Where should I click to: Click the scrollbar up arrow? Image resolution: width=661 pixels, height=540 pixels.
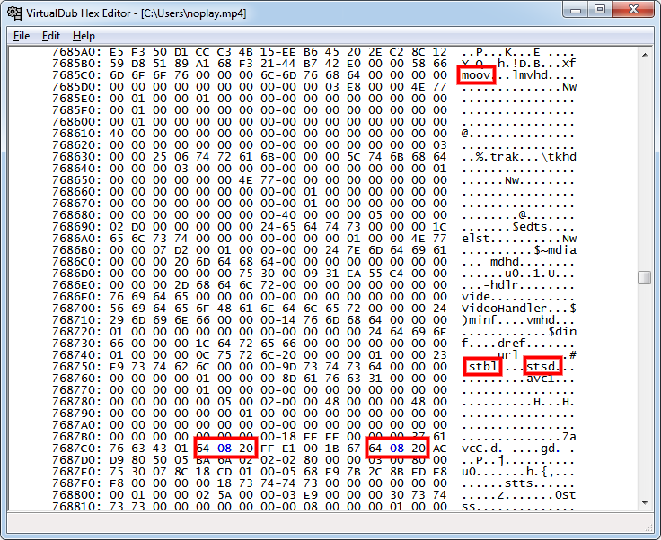(x=645, y=55)
